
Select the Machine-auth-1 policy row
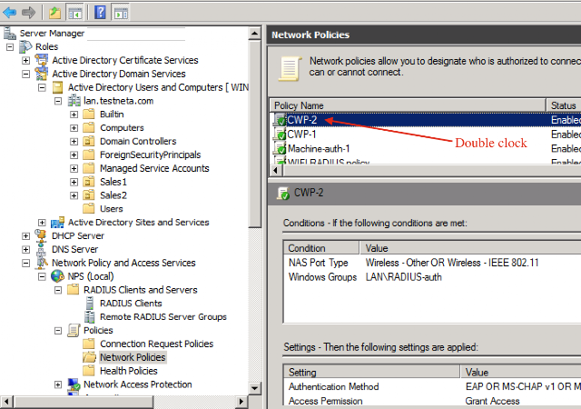click(425, 148)
